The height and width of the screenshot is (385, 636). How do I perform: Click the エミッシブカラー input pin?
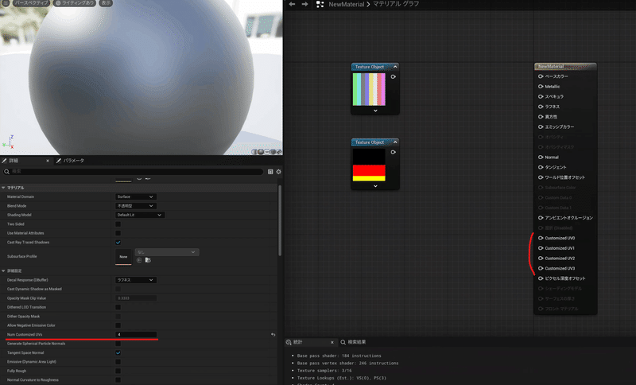click(541, 126)
